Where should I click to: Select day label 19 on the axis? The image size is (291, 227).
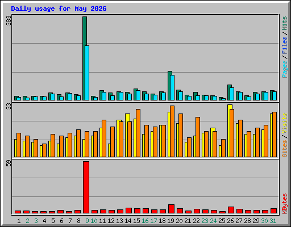(x=171, y=221)
